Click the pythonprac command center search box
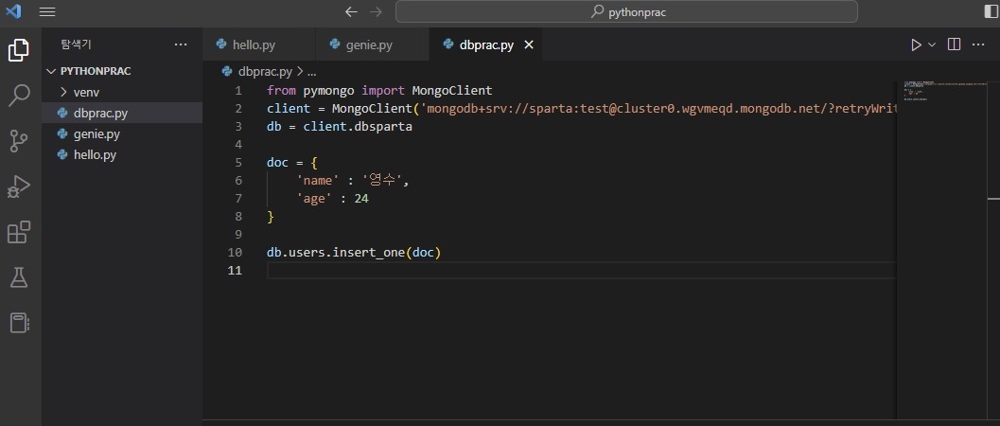Viewport: 1000px width, 426px height. [626, 11]
